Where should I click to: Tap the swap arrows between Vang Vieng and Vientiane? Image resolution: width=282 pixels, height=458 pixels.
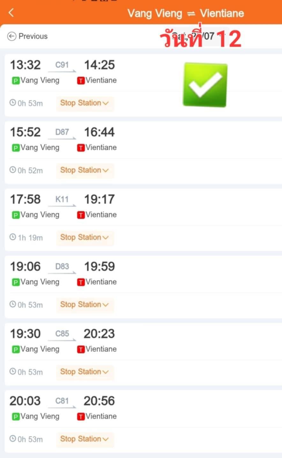click(x=191, y=14)
